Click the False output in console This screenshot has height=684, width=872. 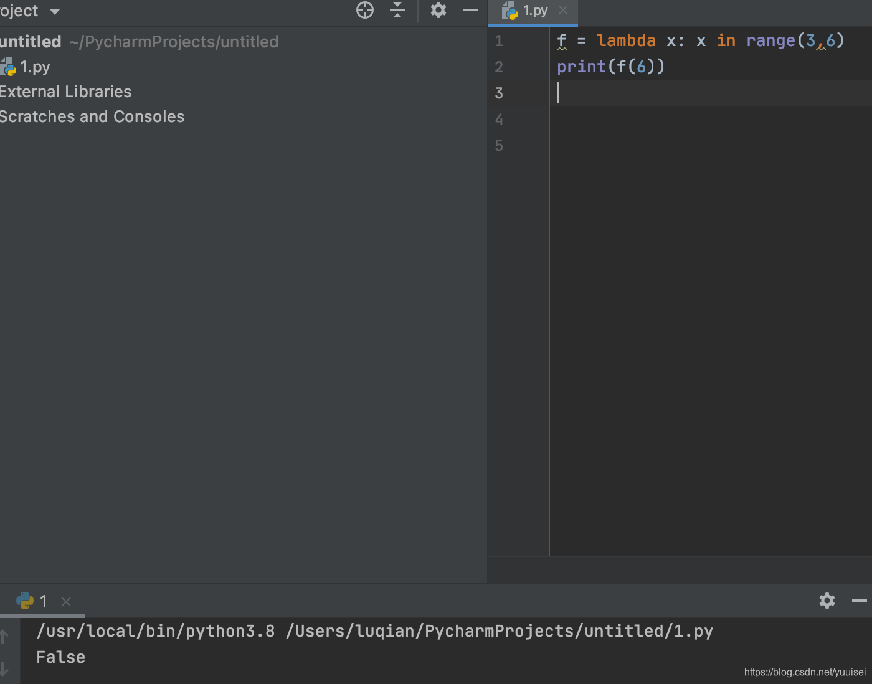click(x=60, y=657)
